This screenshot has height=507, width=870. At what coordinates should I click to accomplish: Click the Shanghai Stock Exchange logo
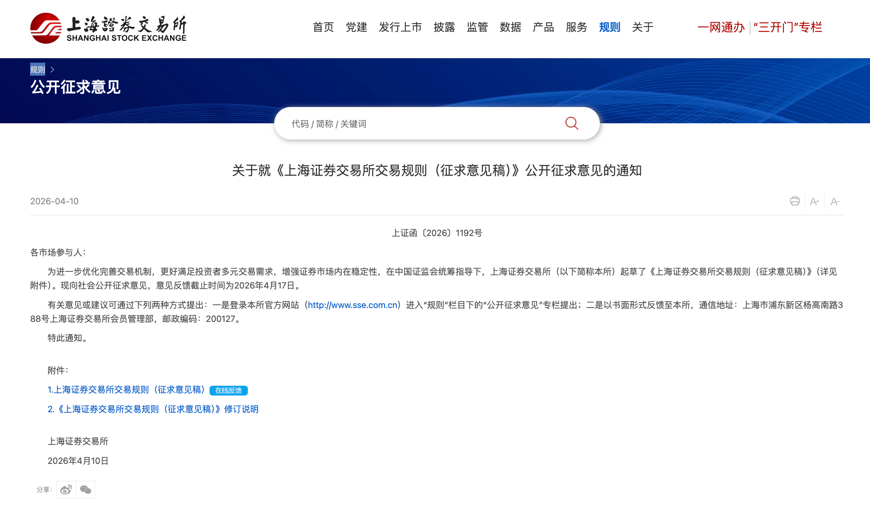[x=108, y=28]
